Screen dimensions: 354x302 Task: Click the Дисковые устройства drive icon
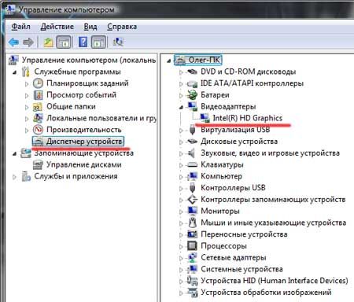tap(192, 142)
